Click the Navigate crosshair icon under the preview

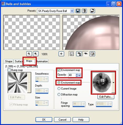click(61, 54)
